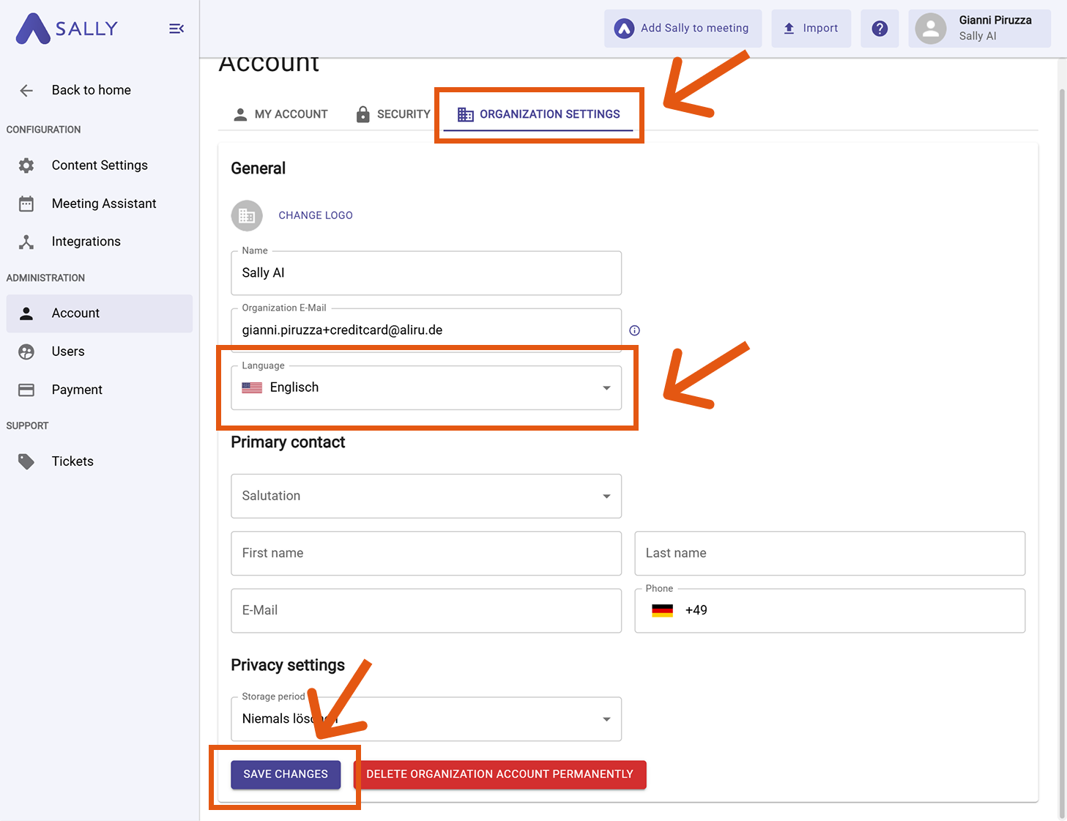
Task: Open Payment page in sidebar
Action: [x=100, y=390]
